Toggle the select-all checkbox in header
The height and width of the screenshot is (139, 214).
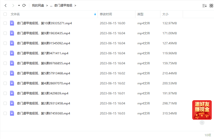click(x=5, y=14)
